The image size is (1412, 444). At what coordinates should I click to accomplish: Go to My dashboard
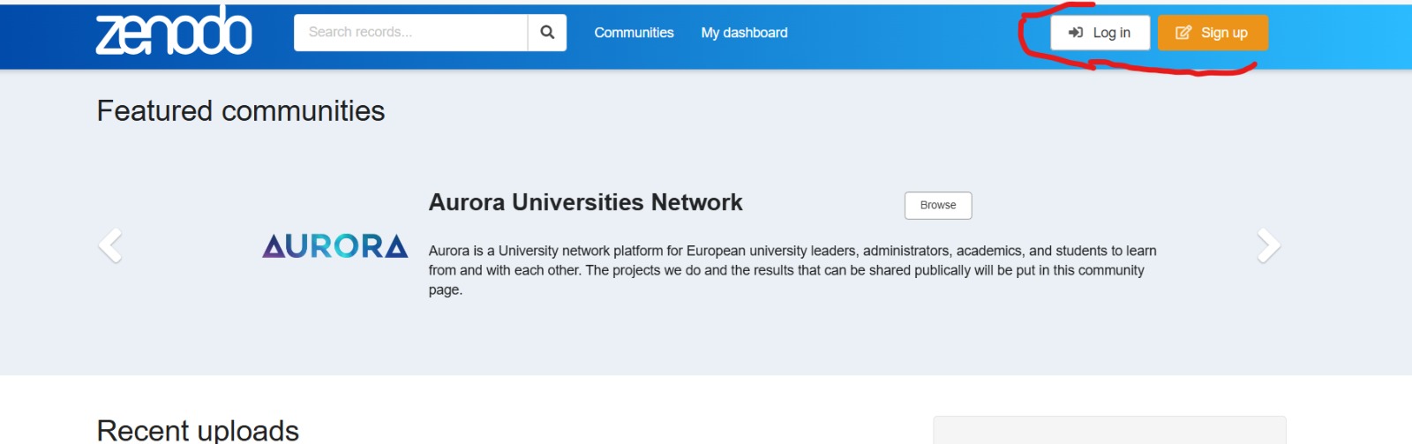[744, 33]
